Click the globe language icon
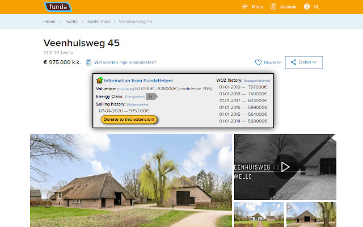Screen dimensions: 363x227 pos(307,7)
